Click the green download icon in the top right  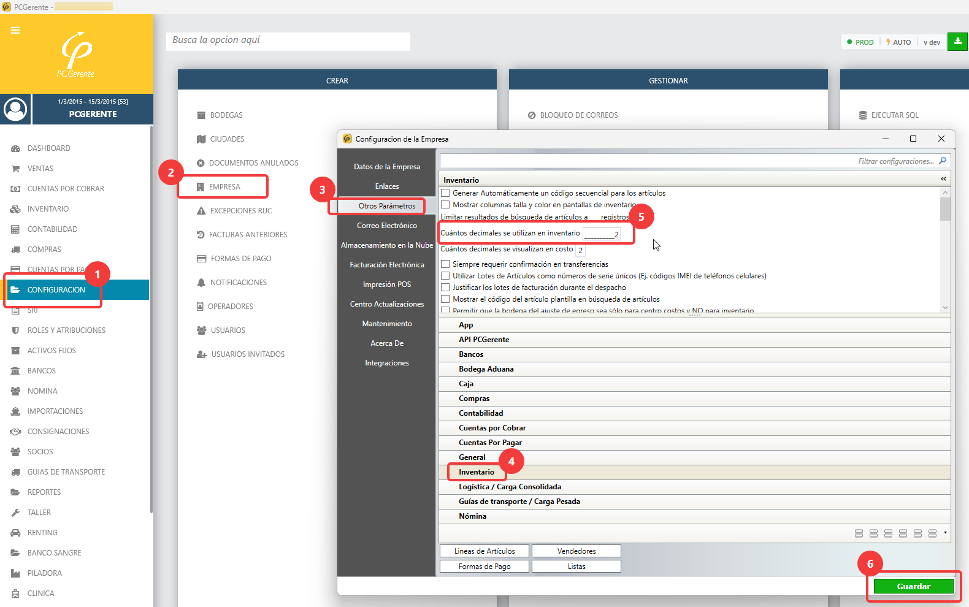click(957, 42)
